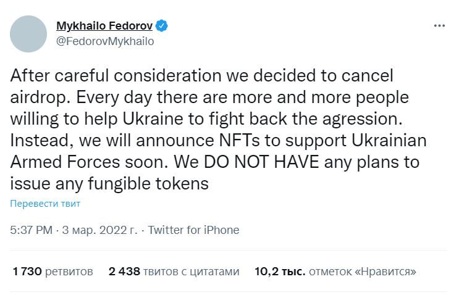
Task: Click the likes number 10,2 тыс.
Action: [x=280, y=272]
